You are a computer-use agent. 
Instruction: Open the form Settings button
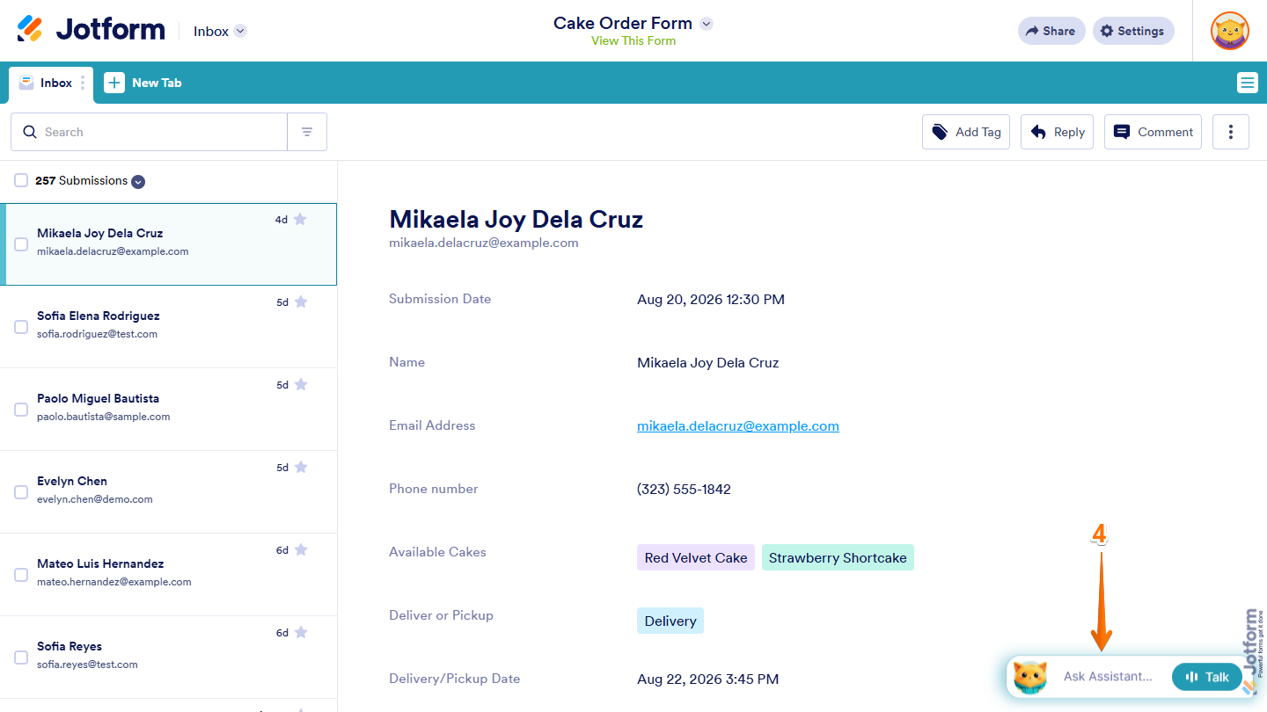1133,31
